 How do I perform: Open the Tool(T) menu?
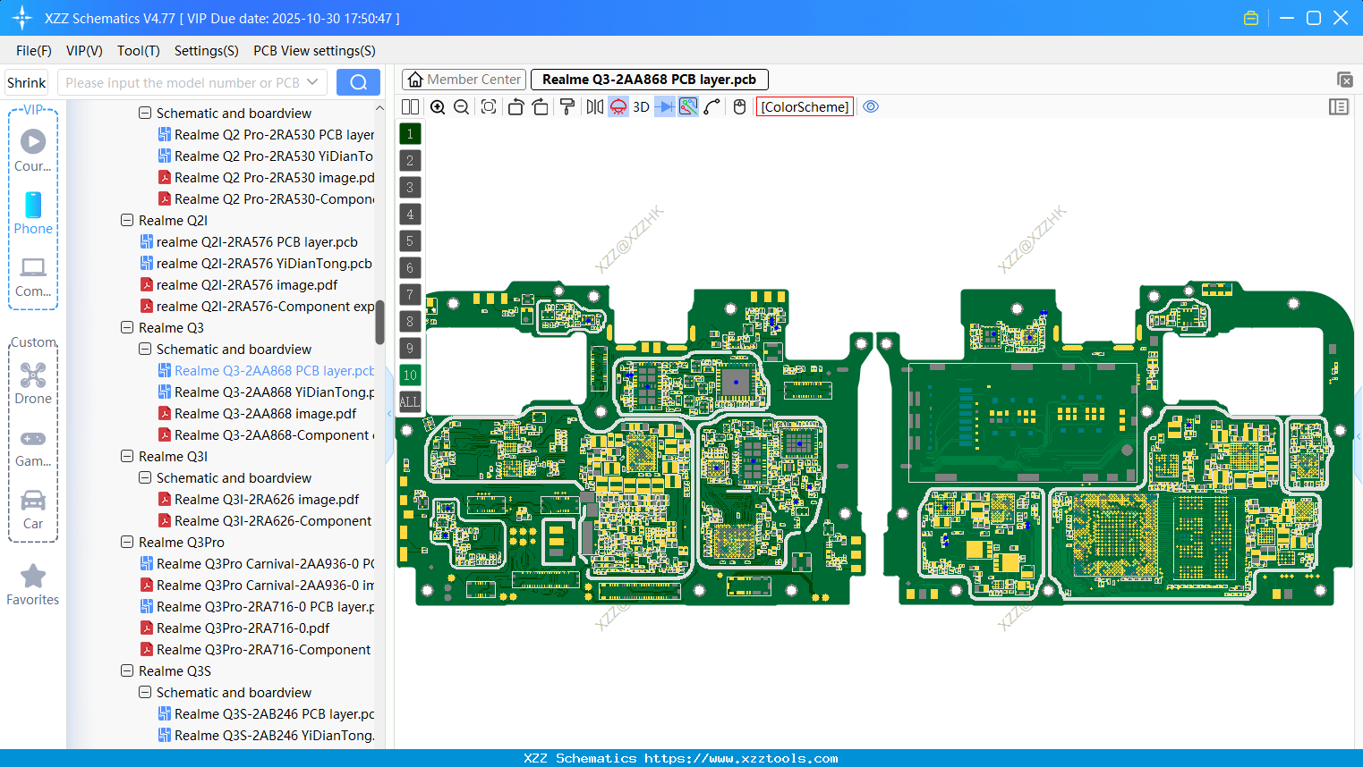click(x=138, y=51)
